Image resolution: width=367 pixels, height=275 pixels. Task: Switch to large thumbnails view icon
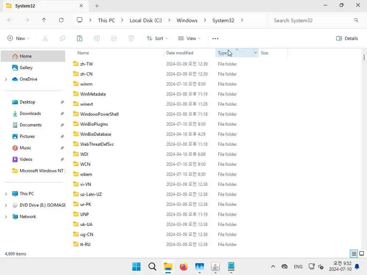362,254
